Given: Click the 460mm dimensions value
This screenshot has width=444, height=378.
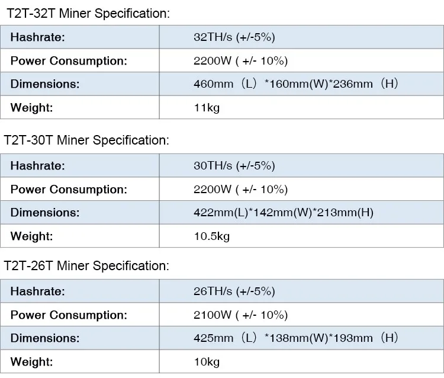Looking at the screenshot, I should point(295,84).
